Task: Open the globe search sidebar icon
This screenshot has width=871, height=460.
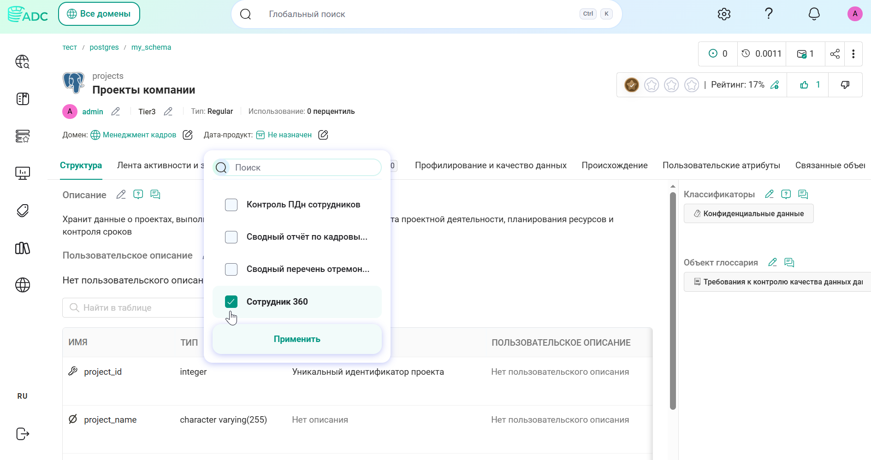Action: pyautogui.click(x=23, y=62)
